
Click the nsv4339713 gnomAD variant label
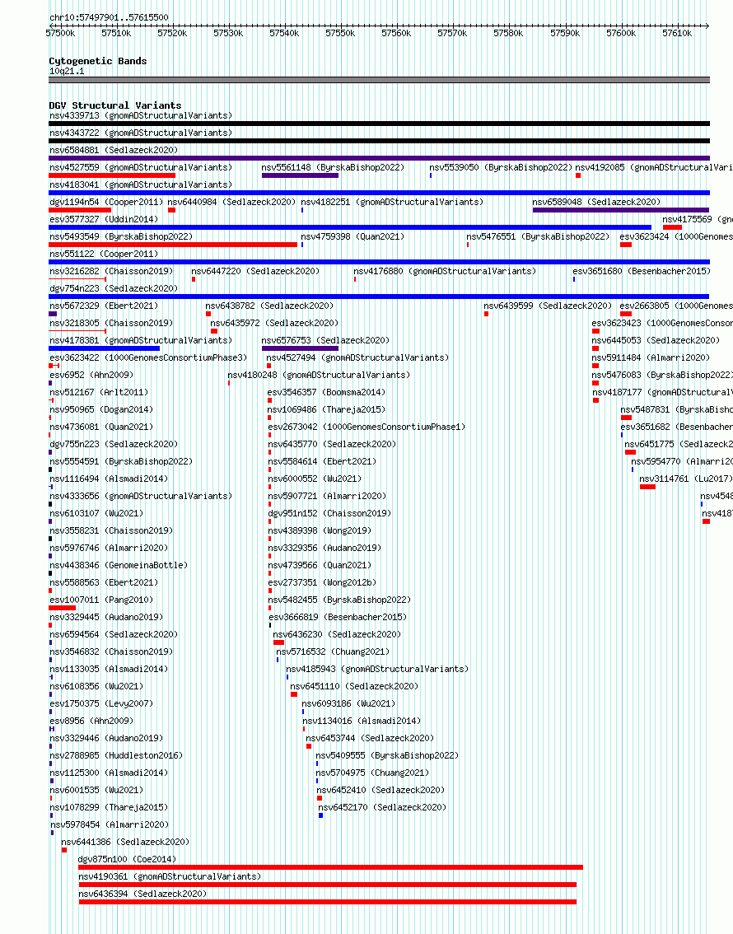click(x=141, y=115)
